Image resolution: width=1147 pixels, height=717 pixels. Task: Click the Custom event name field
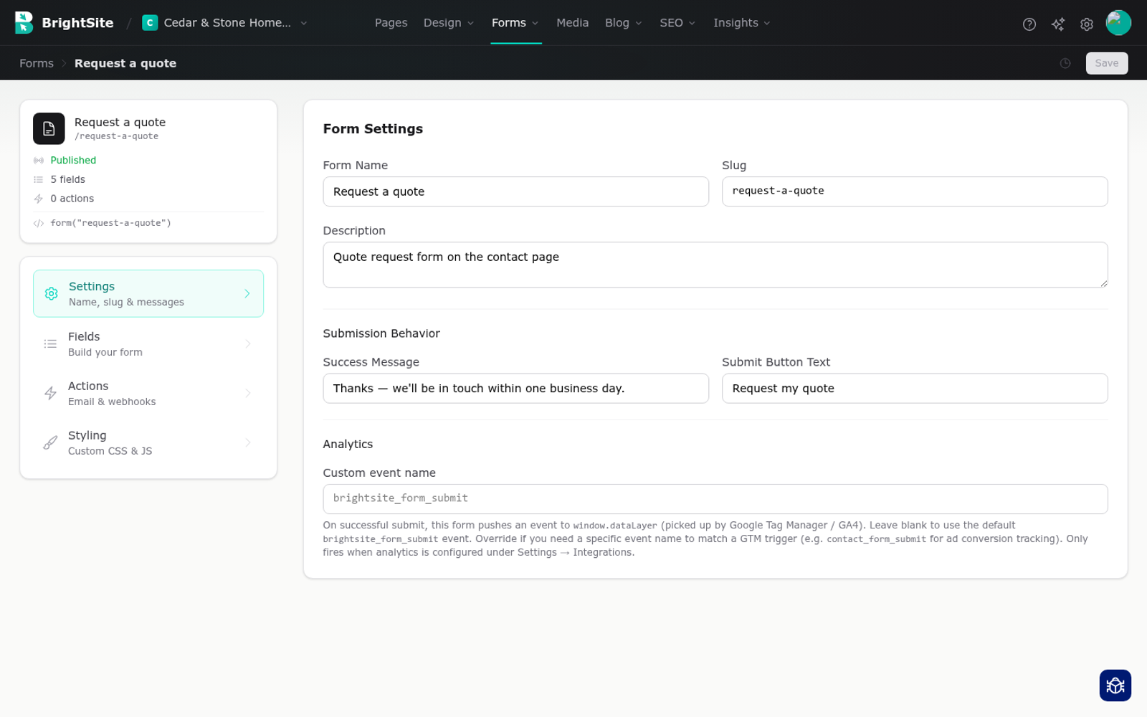tap(715, 498)
